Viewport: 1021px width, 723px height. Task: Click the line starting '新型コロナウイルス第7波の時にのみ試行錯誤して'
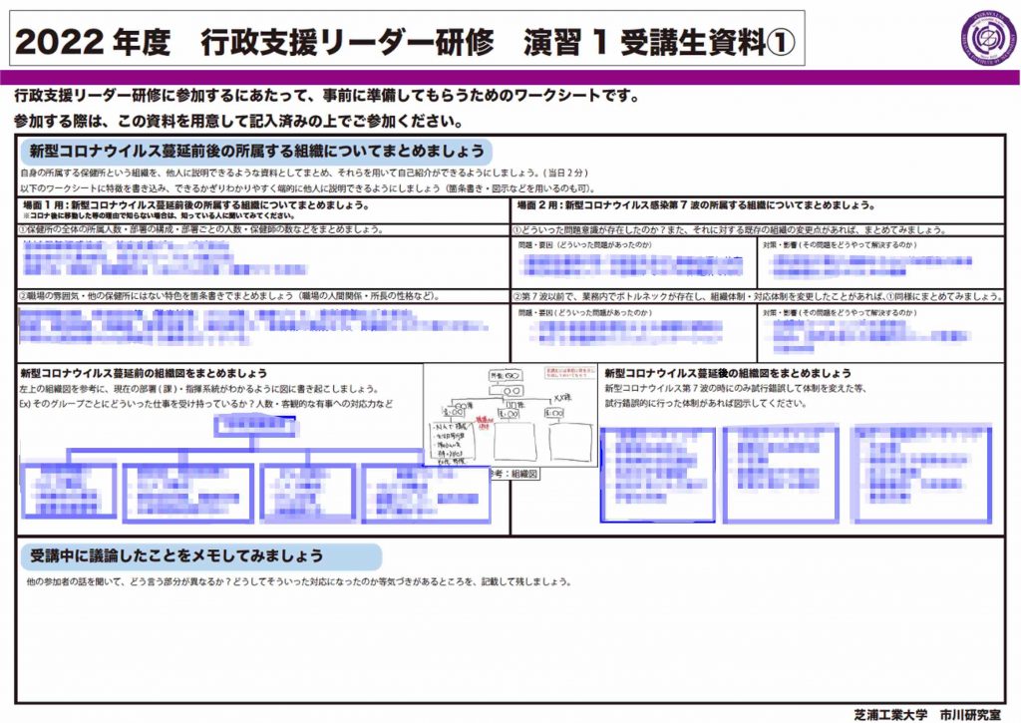pyautogui.click(x=735, y=388)
